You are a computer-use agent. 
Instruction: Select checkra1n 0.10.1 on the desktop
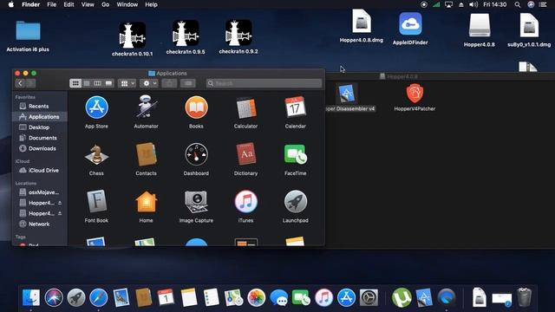(133, 35)
